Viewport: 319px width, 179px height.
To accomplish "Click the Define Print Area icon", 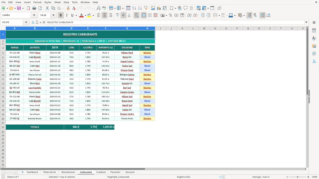I will [199, 8].
